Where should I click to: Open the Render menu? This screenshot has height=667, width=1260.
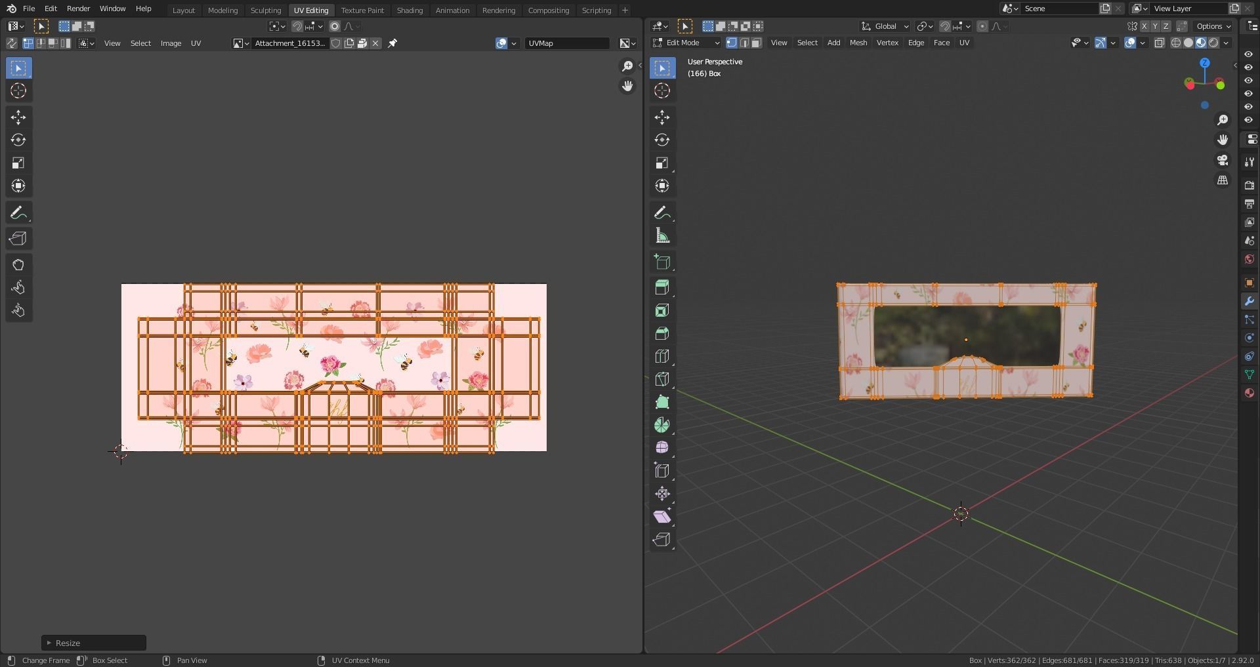click(x=78, y=9)
